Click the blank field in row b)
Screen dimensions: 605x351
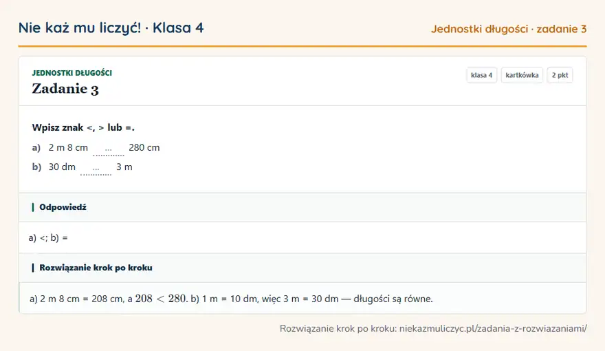point(96,168)
